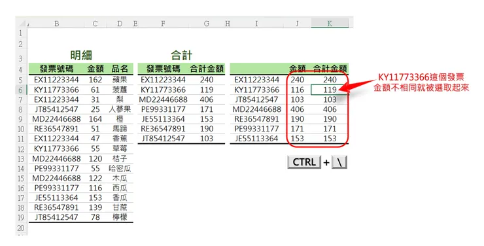Click amount 162 in column C
The image size is (484, 246).
pos(95,80)
